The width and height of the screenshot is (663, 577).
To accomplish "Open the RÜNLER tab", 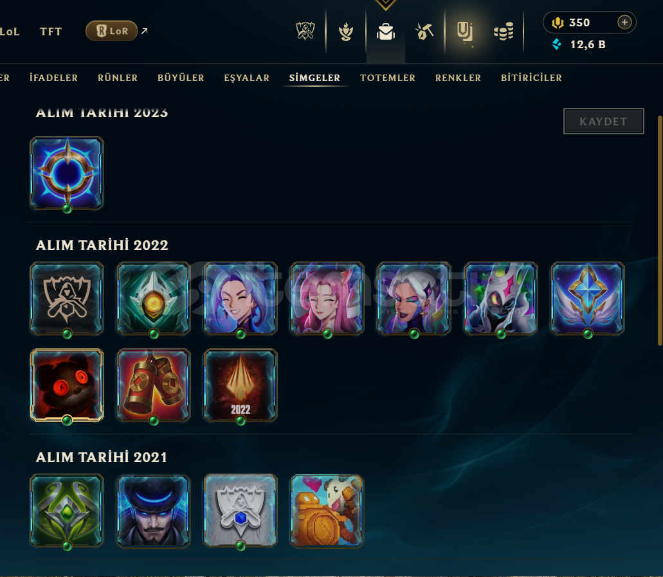I will point(118,78).
